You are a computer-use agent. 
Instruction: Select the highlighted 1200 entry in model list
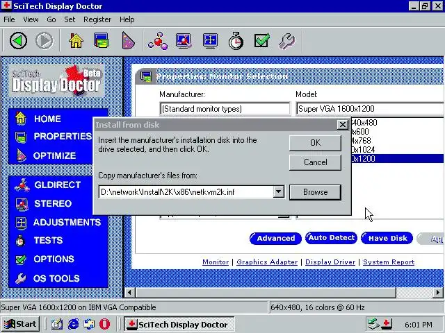[397, 159]
